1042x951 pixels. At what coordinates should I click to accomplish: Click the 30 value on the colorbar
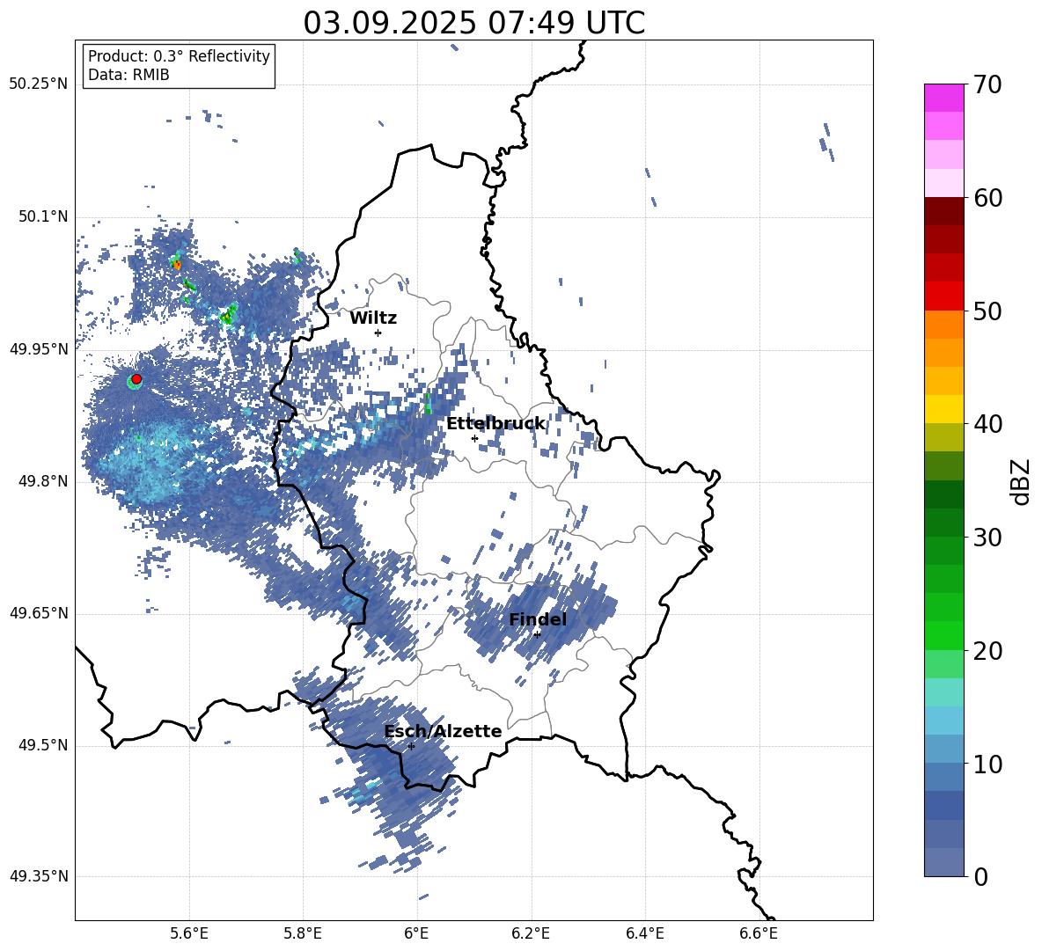coord(987,538)
